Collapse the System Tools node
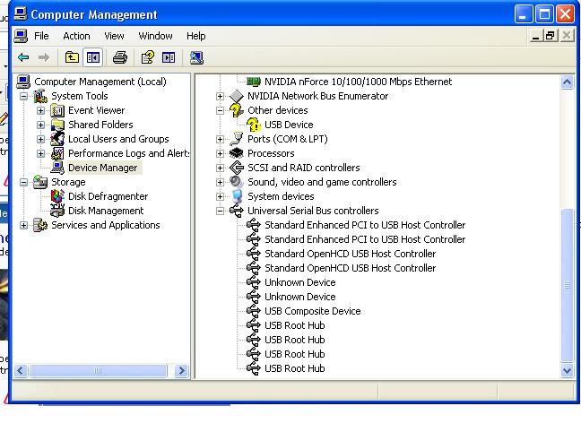The width and height of the screenshot is (581, 432). coord(23,96)
